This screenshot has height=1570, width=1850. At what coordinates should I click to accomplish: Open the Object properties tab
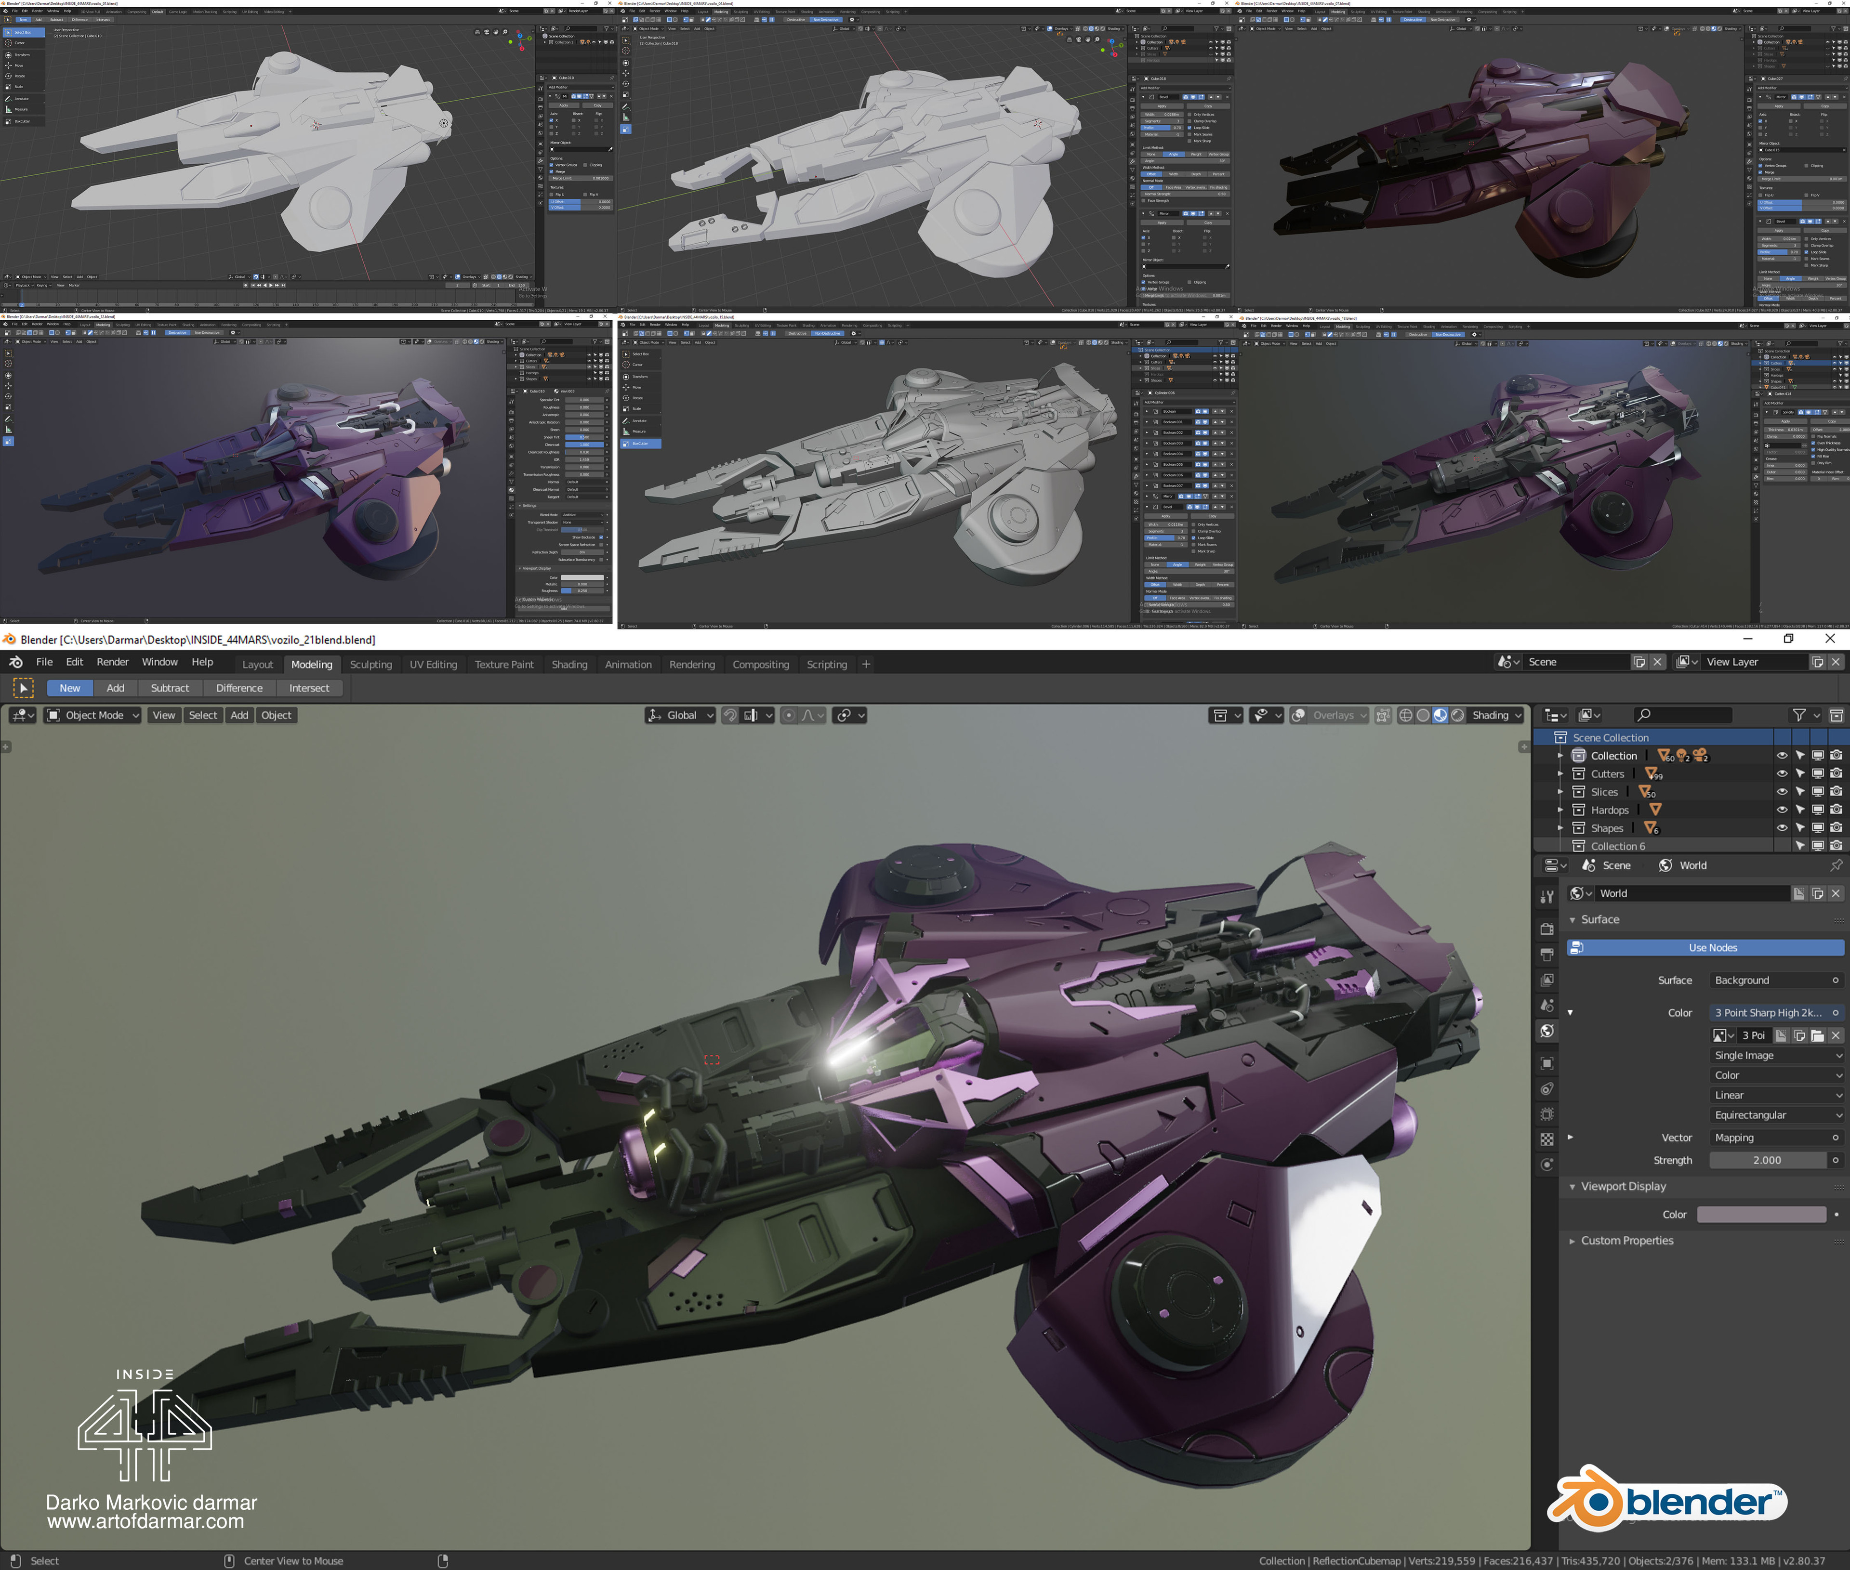click(x=1547, y=1063)
